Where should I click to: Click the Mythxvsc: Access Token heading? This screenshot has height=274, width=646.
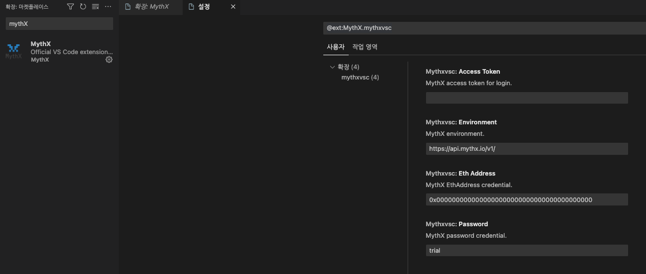pos(463,71)
